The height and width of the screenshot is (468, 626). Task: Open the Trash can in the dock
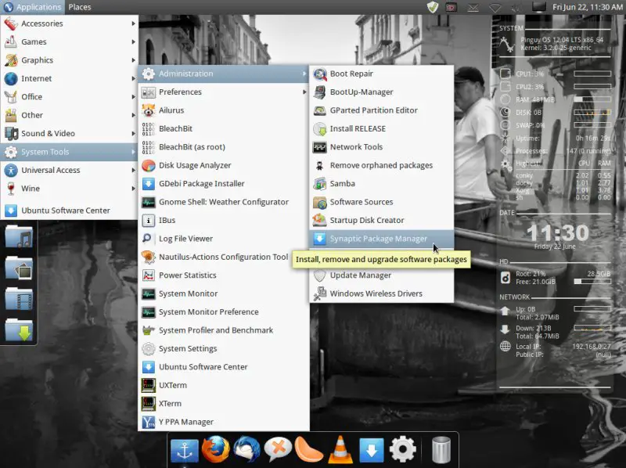pyautogui.click(x=441, y=449)
